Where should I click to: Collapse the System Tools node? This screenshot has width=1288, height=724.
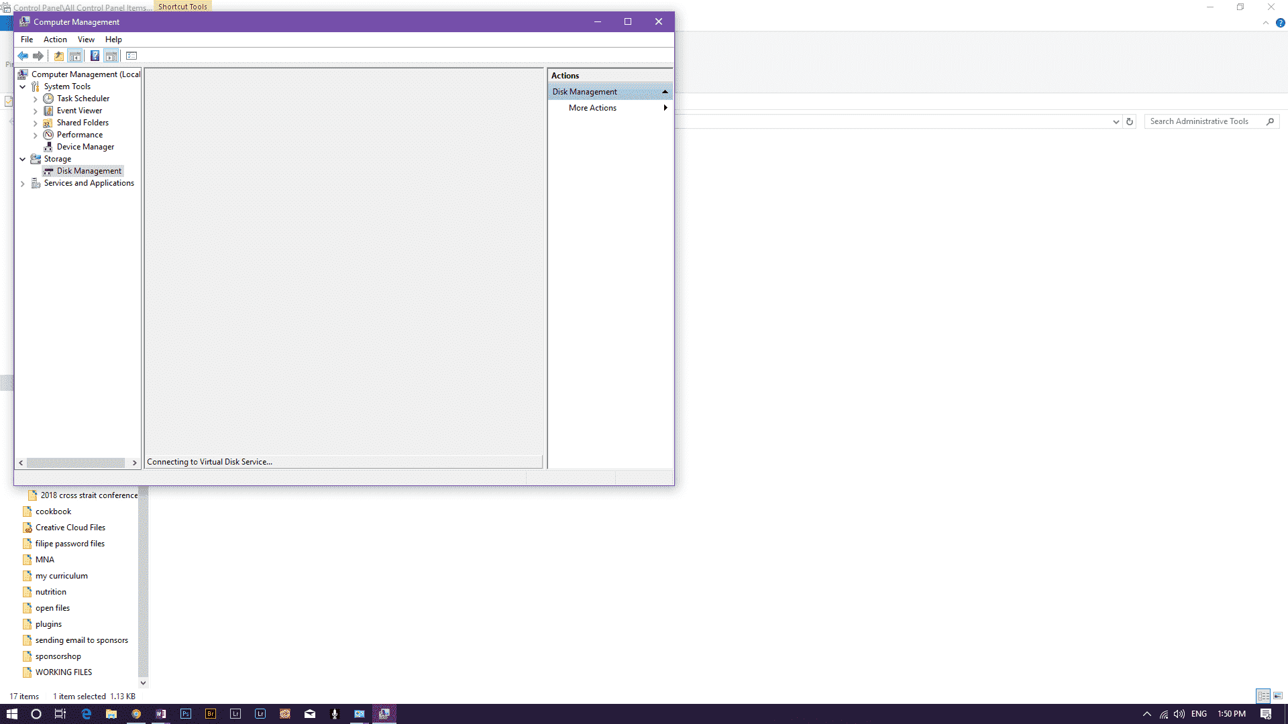coord(23,86)
